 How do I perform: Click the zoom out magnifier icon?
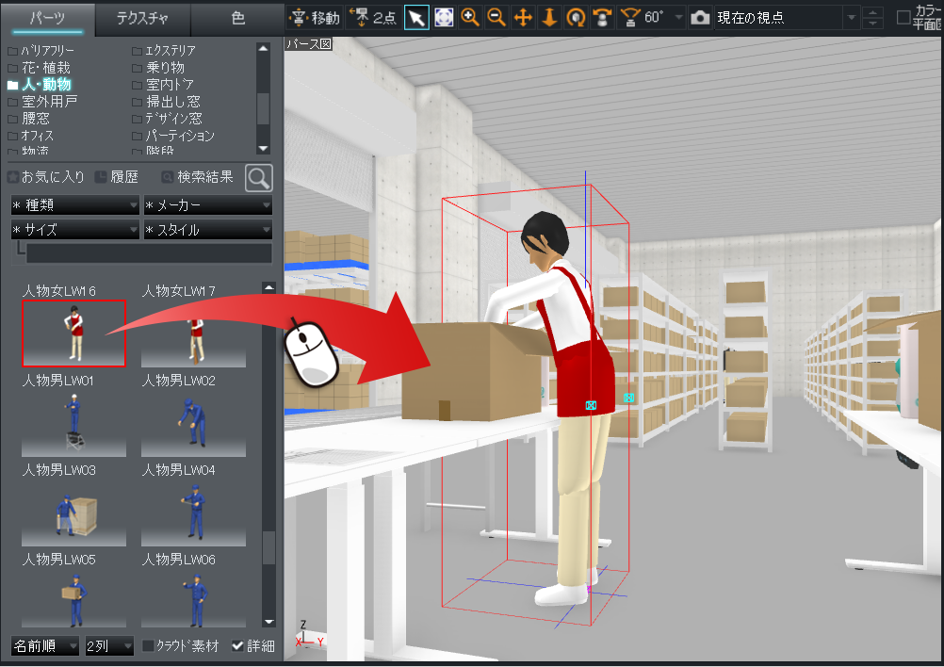click(496, 18)
